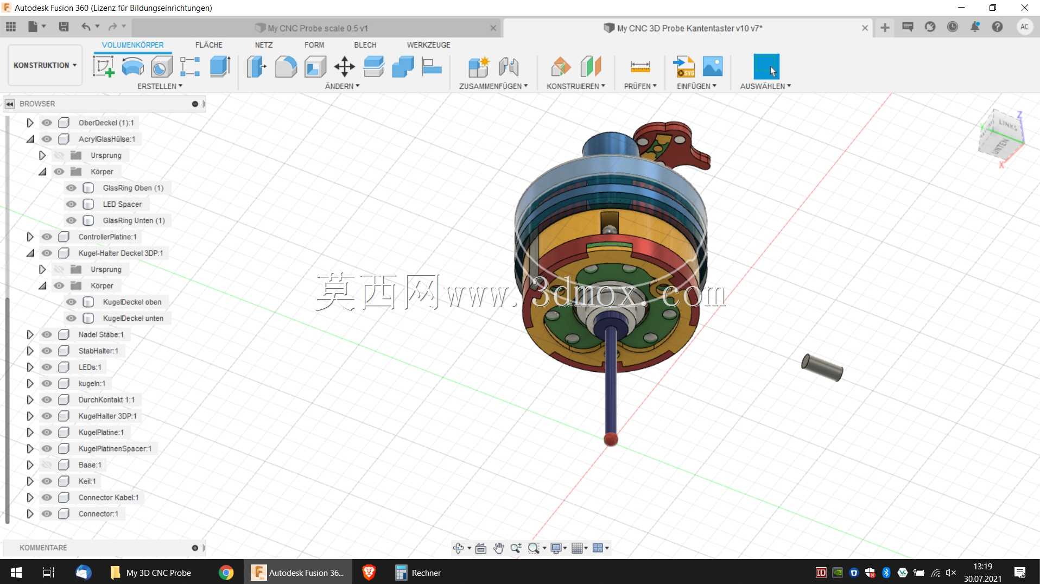
Task: Open the Data Panel grid icon
Action: (11, 27)
